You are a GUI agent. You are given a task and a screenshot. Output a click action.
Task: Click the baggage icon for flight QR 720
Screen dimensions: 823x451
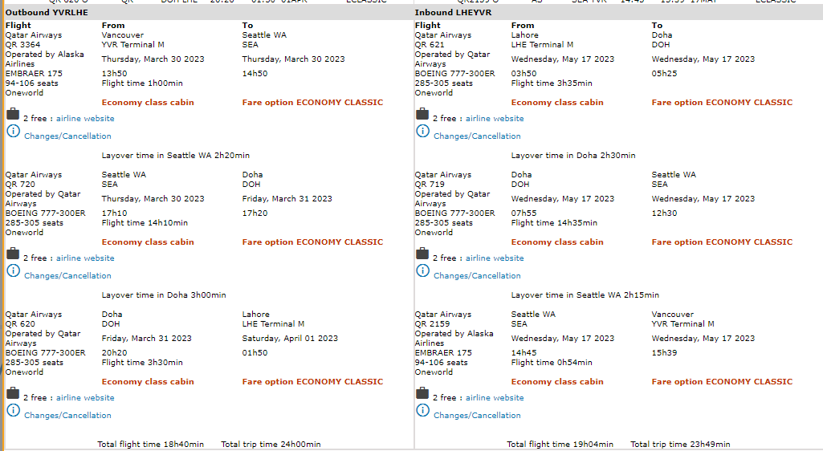(13, 254)
